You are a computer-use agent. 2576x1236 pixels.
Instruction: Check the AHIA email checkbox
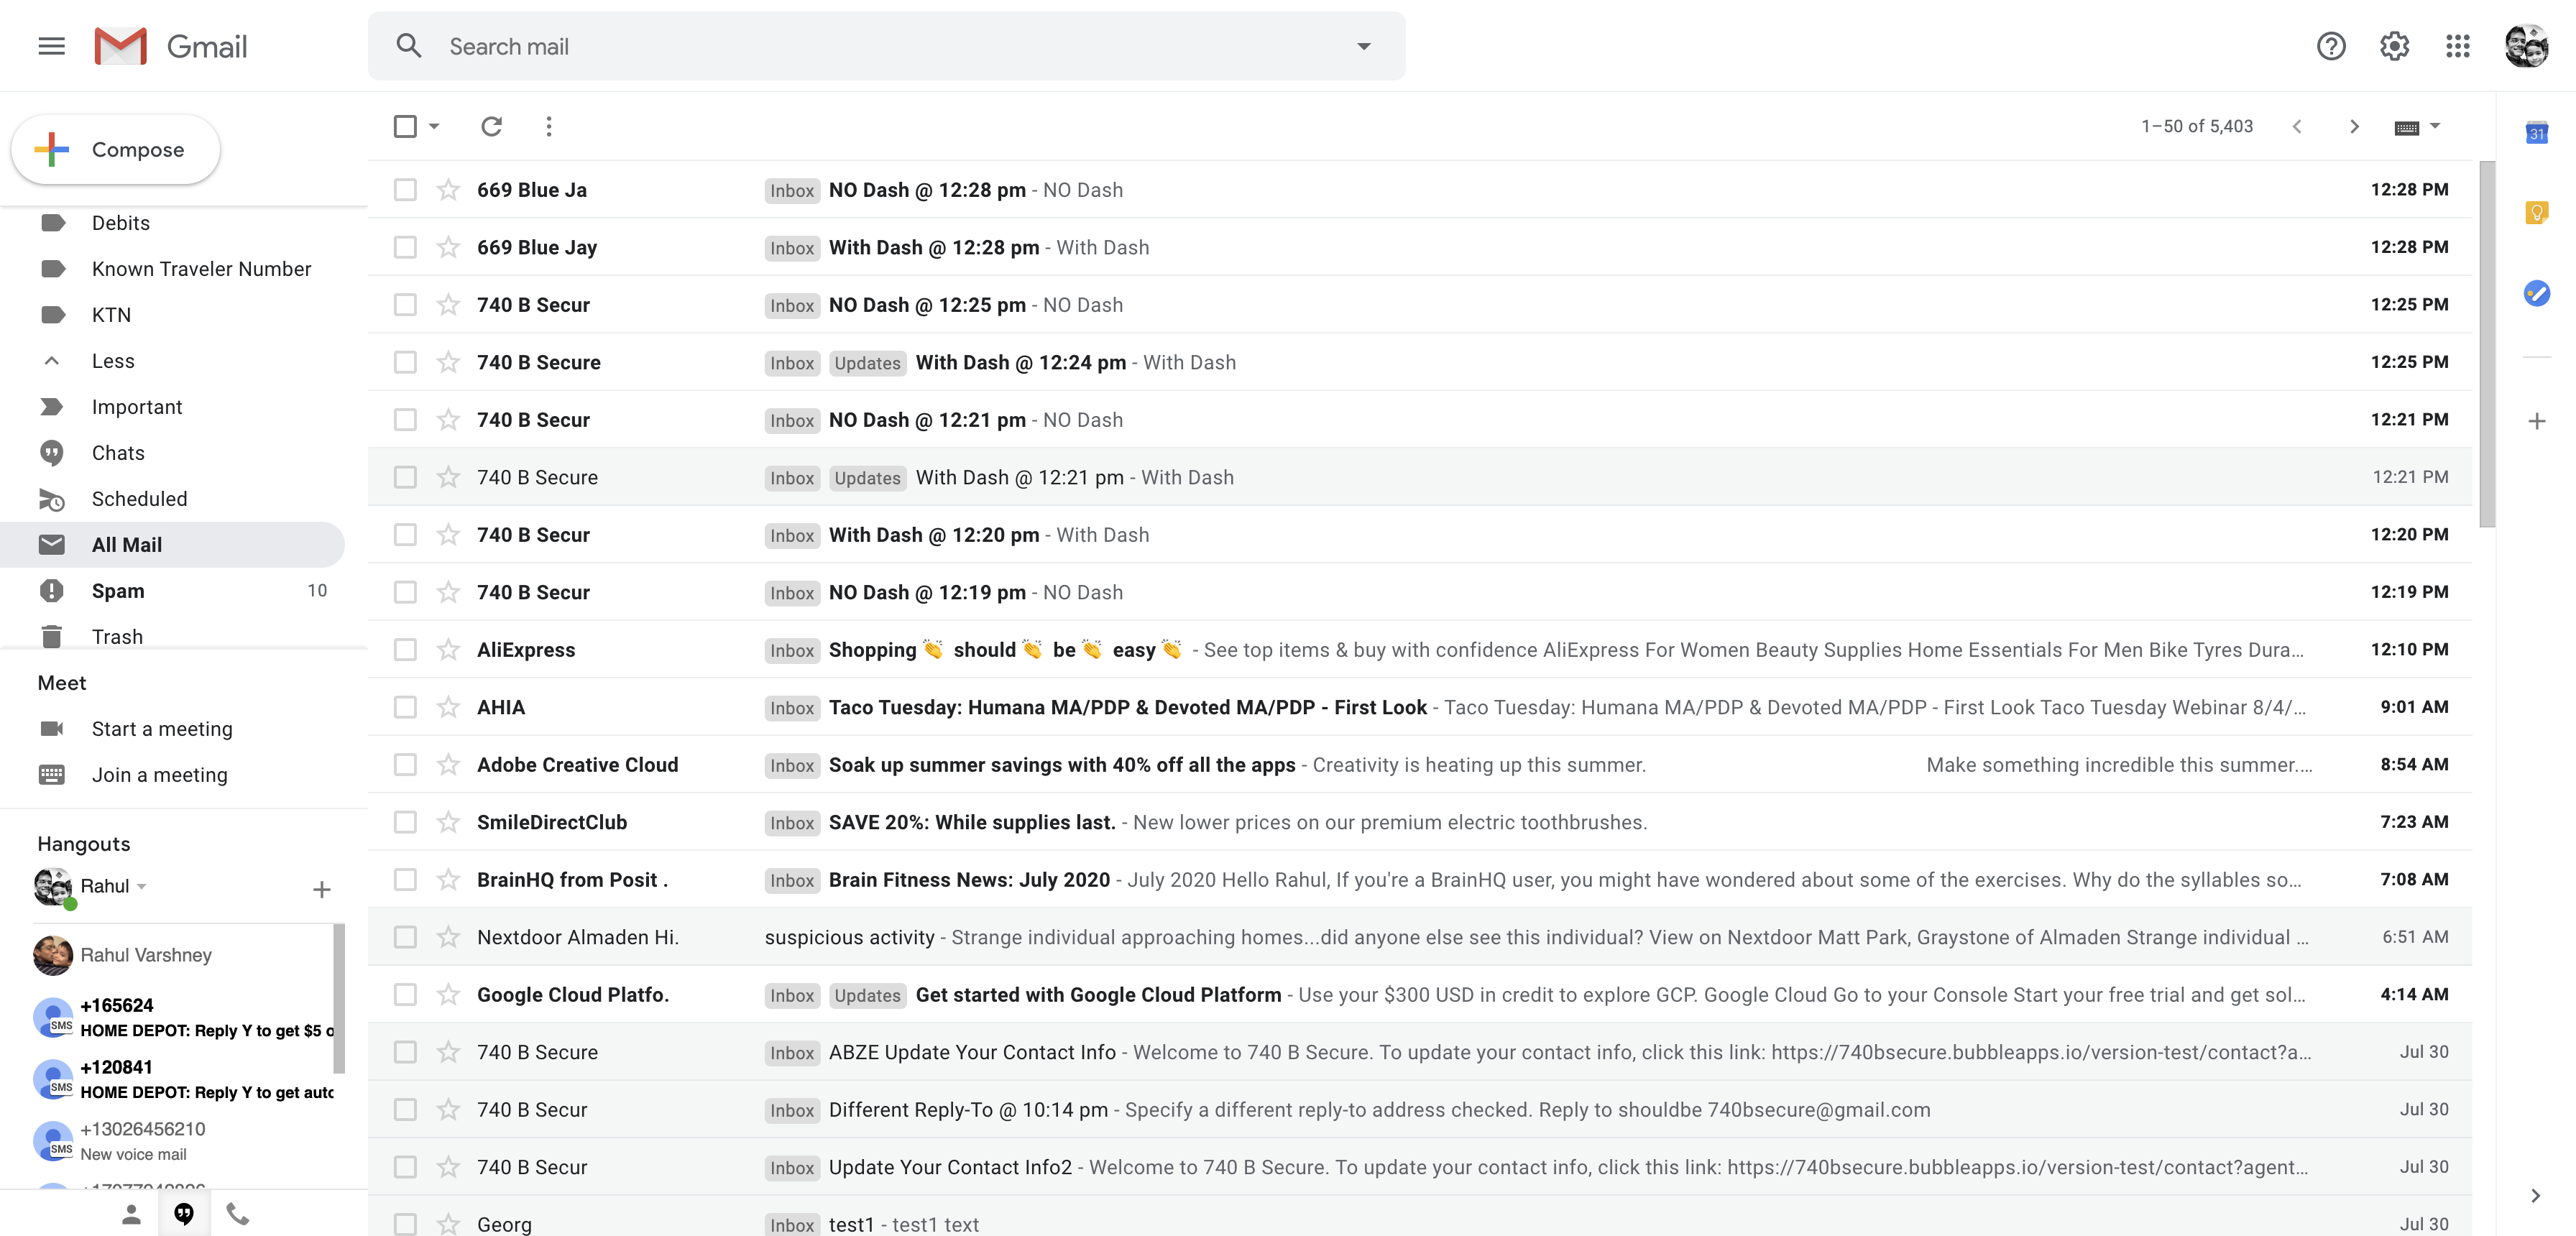point(405,707)
